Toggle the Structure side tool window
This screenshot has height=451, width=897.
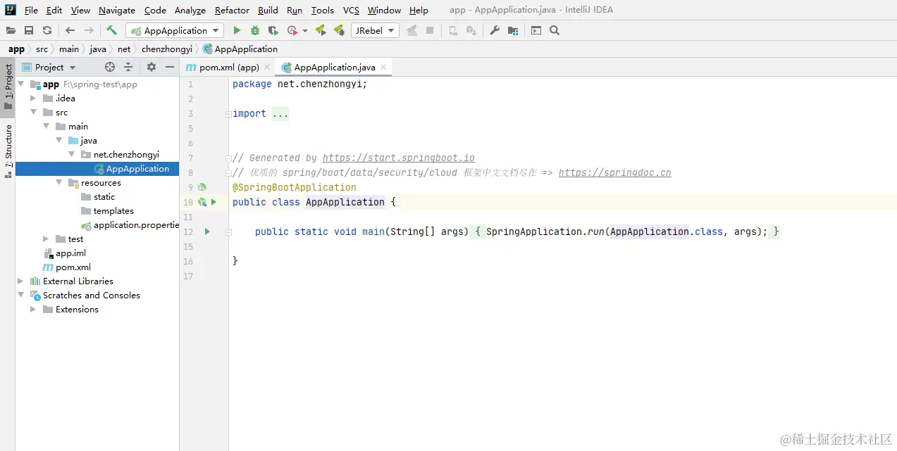(8, 150)
